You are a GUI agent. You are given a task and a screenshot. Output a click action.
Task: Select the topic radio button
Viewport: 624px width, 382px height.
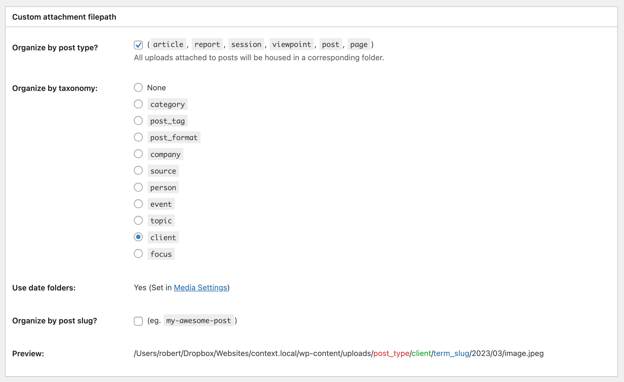[x=138, y=221]
